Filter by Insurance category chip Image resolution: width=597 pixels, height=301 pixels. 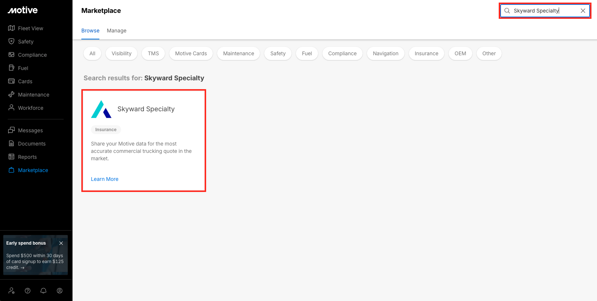pyautogui.click(x=427, y=53)
